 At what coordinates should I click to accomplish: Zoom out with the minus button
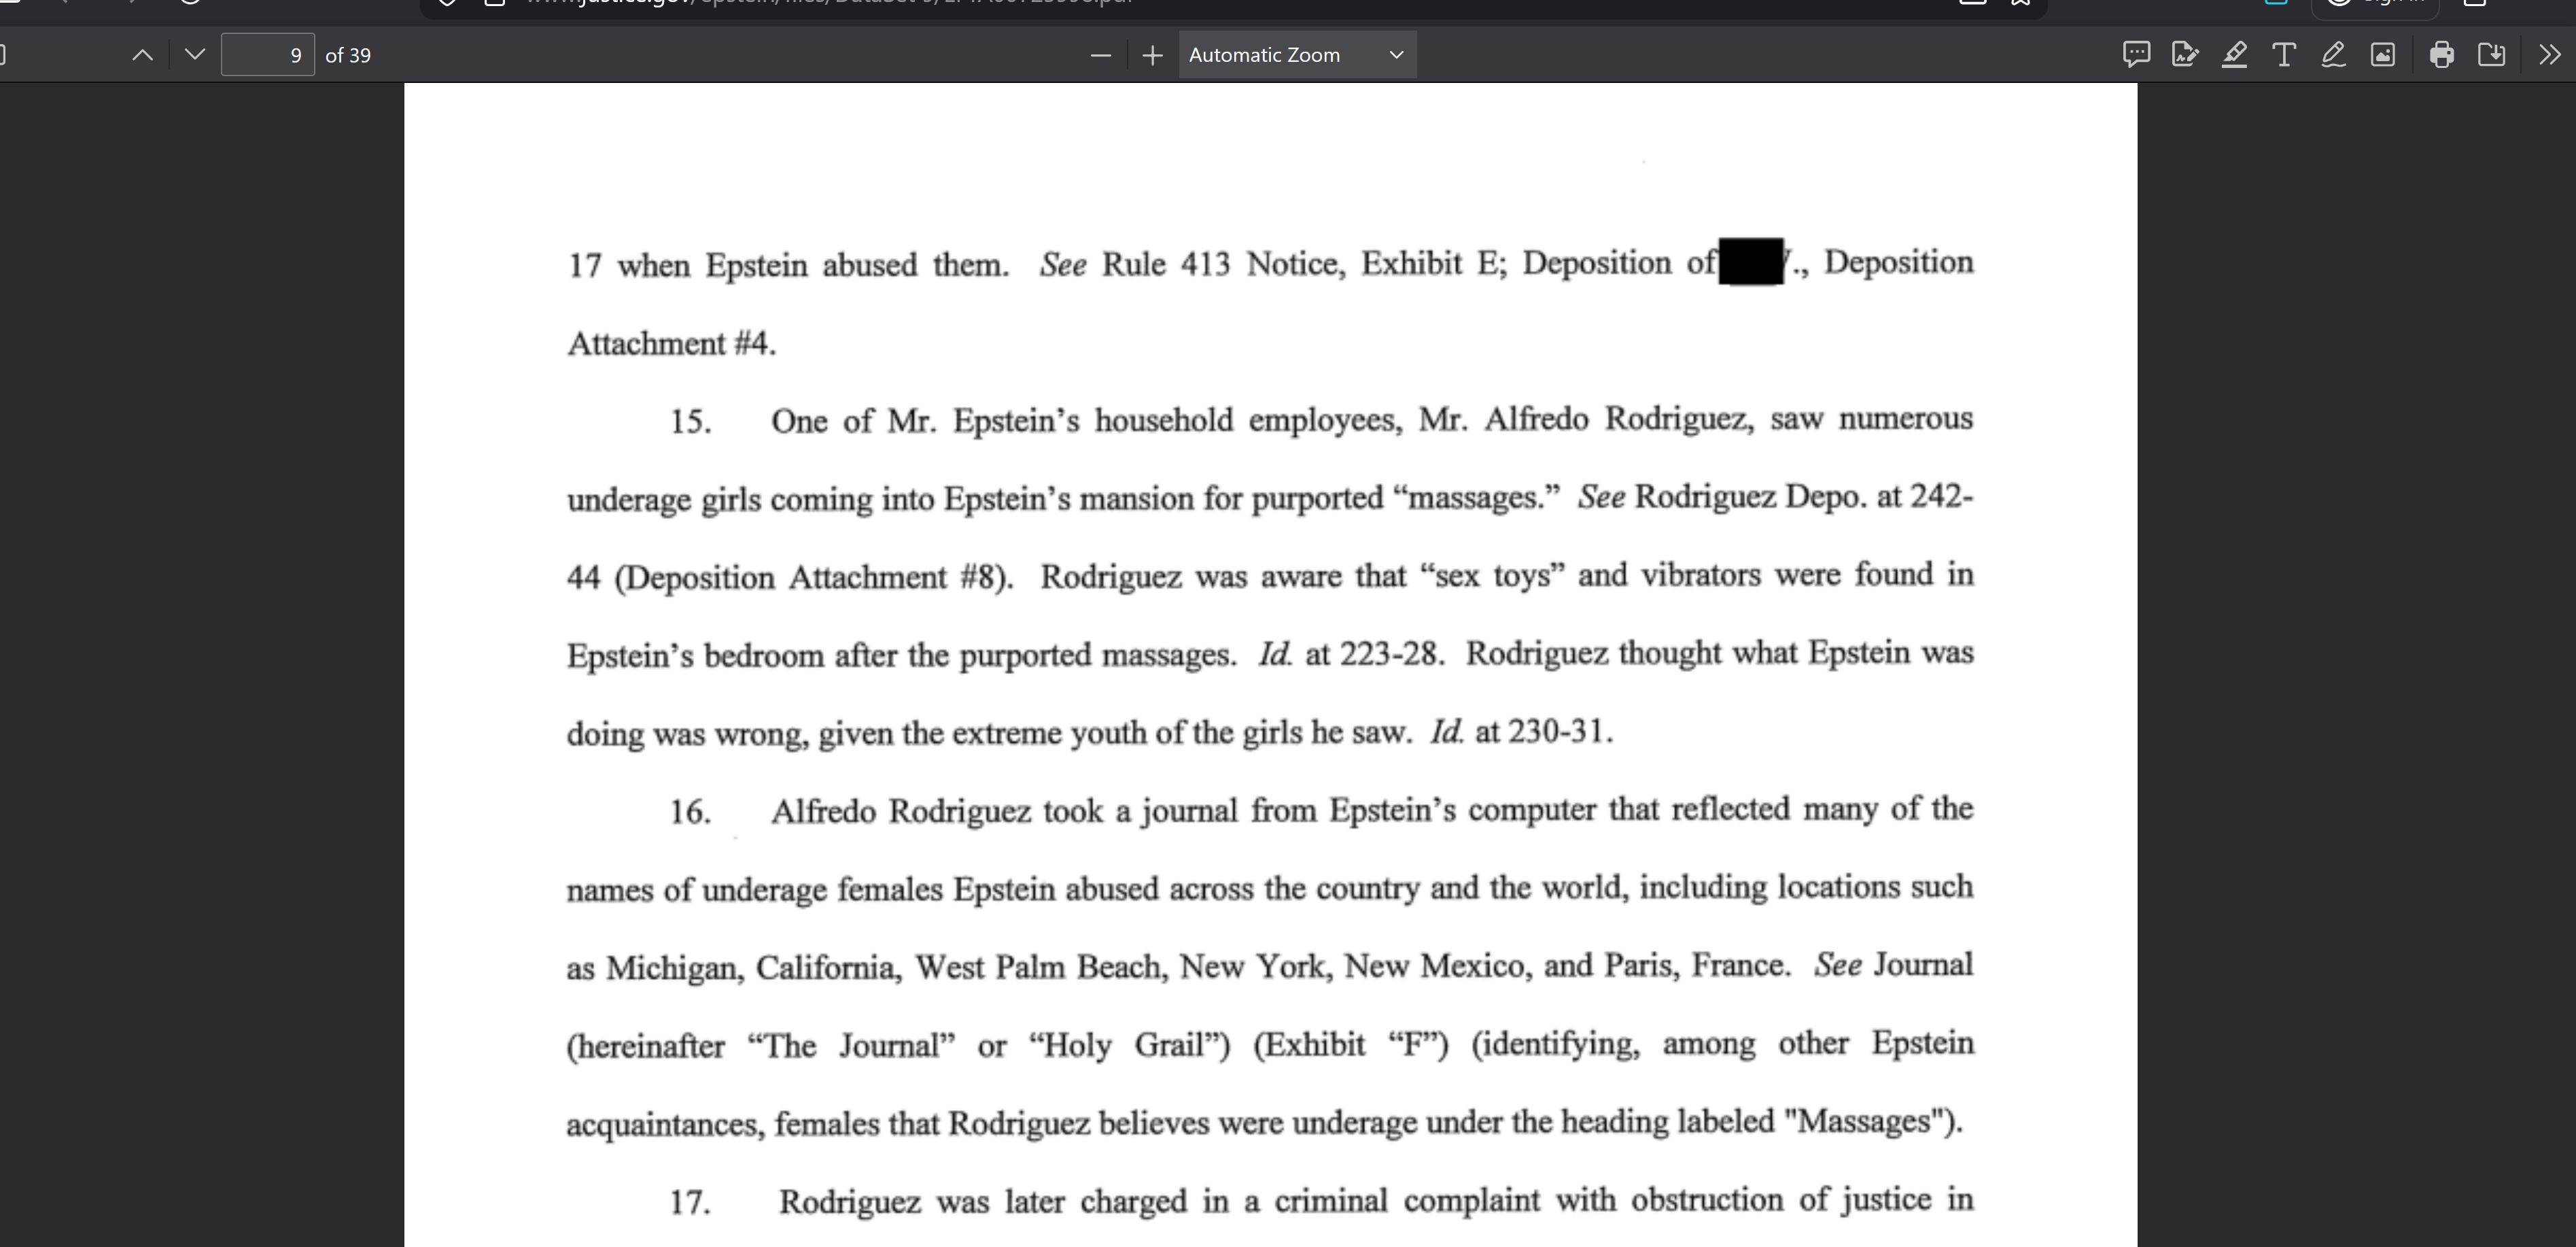[1100, 55]
